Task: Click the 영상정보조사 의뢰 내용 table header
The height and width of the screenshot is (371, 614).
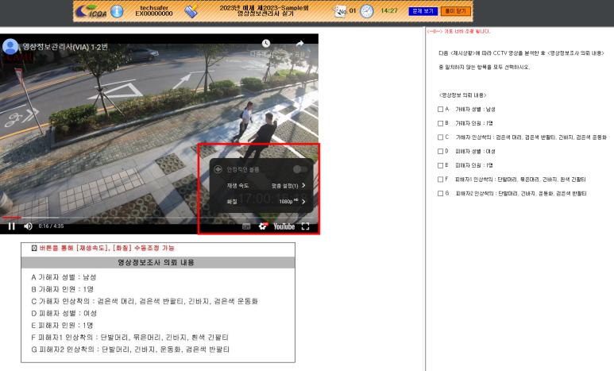Action: coord(158,262)
